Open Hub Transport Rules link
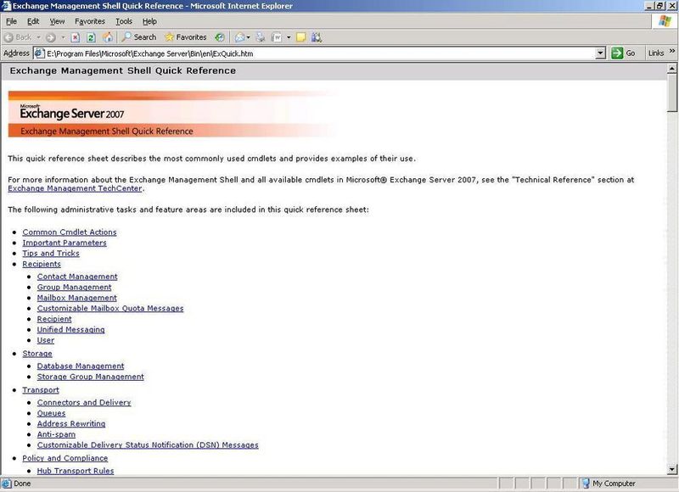Viewport: 679px width, 492px height. click(x=76, y=471)
